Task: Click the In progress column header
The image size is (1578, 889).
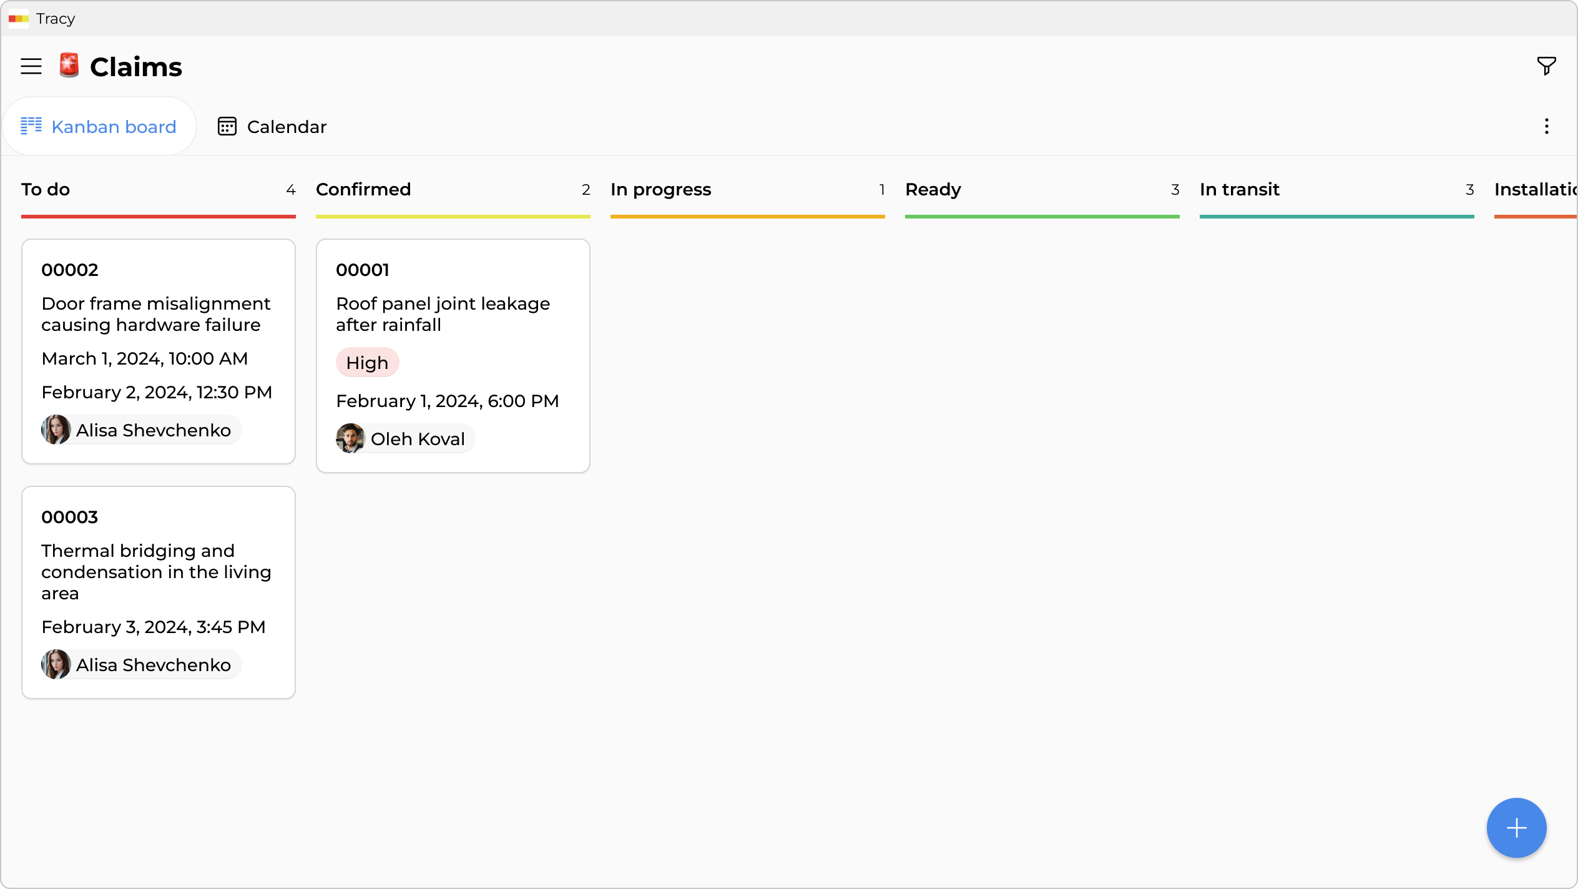Action: (x=660, y=190)
